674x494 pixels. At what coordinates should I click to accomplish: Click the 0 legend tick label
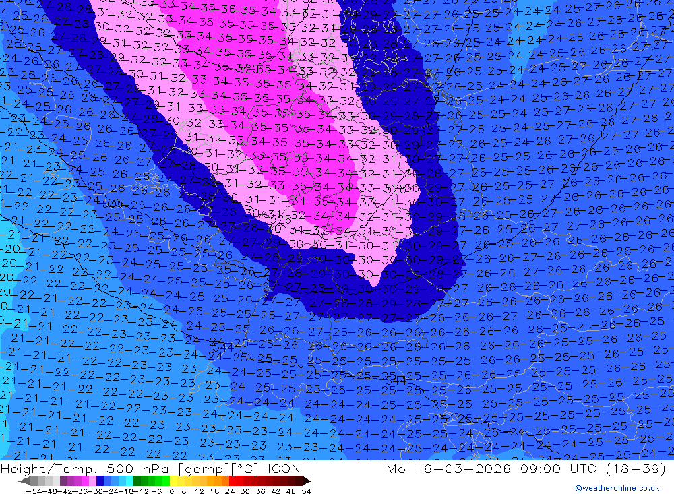point(171,491)
